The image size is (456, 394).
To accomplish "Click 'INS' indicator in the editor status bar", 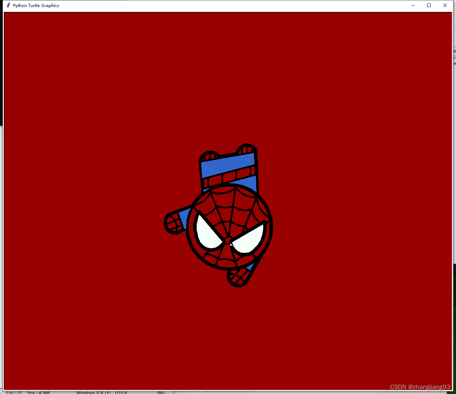I will point(161,392).
